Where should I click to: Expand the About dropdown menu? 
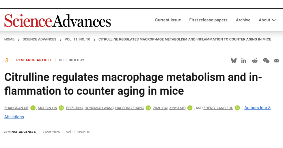point(267,20)
